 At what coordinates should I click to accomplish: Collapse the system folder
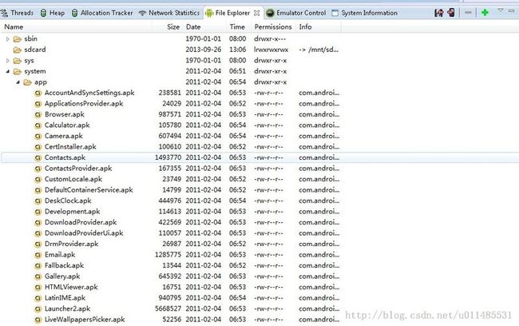click(8, 71)
